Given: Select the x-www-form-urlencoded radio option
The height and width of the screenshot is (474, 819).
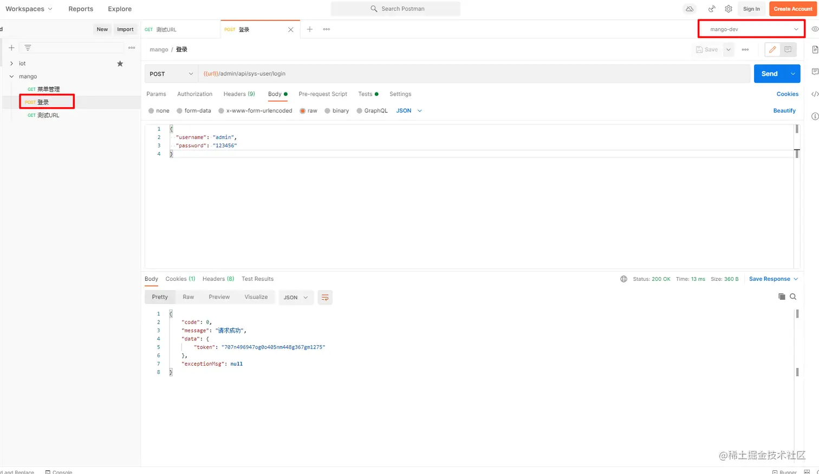Looking at the screenshot, I should (x=222, y=111).
